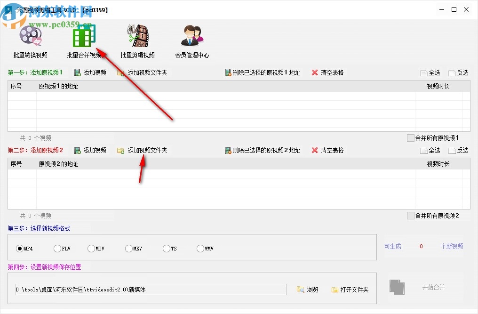Viewport: 478px width, 314px height.
Task: Close the application window
Action: 466,9
